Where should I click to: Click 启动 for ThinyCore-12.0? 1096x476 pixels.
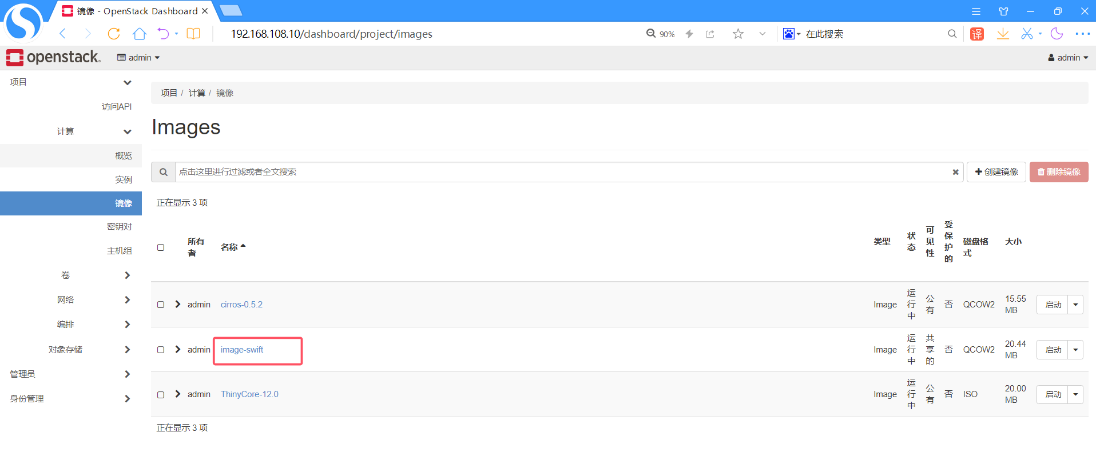click(x=1053, y=394)
